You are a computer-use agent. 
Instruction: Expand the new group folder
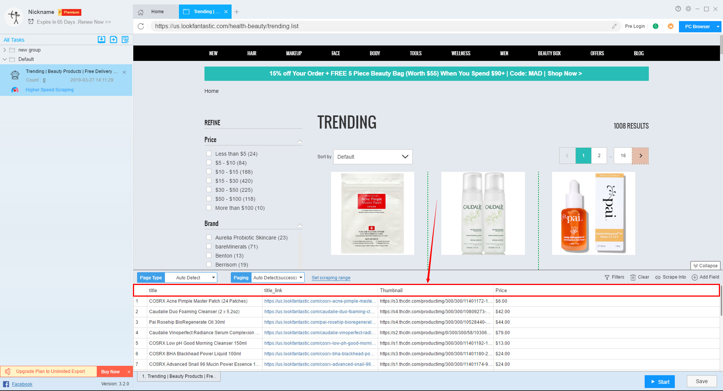click(x=5, y=50)
